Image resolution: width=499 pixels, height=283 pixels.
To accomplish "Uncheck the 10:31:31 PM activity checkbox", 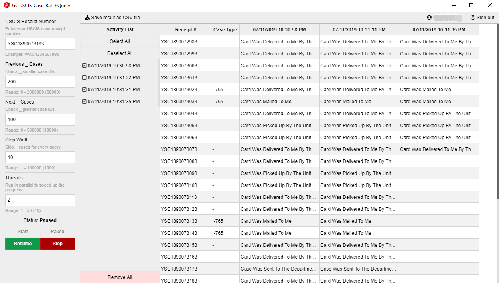I will pyautogui.click(x=84, y=90).
